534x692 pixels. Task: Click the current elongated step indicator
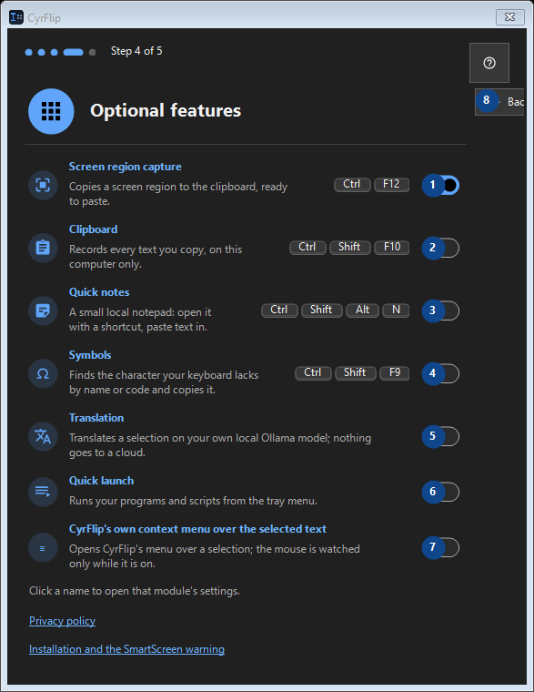click(73, 52)
